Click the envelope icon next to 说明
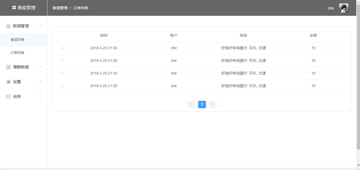This screenshot has height=170, width=360. (8, 97)
